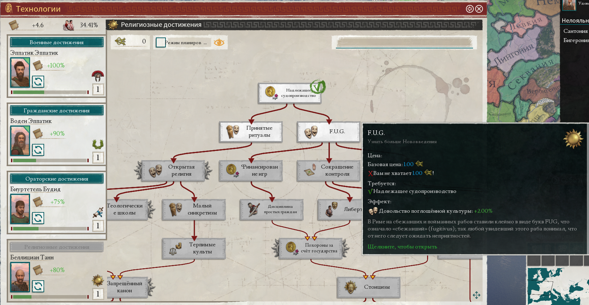Screen dimensions: 589x305
Task: Click the red-crested helmet military icon
Action: click(x=98, y=76)
